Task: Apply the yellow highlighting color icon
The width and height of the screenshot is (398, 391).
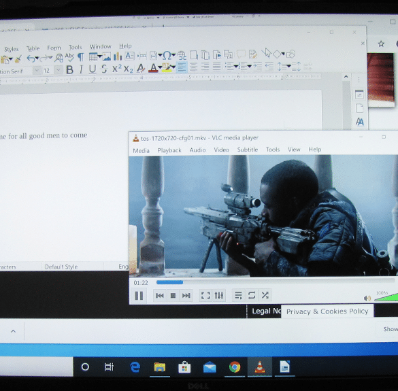Action: pos(166,67)
